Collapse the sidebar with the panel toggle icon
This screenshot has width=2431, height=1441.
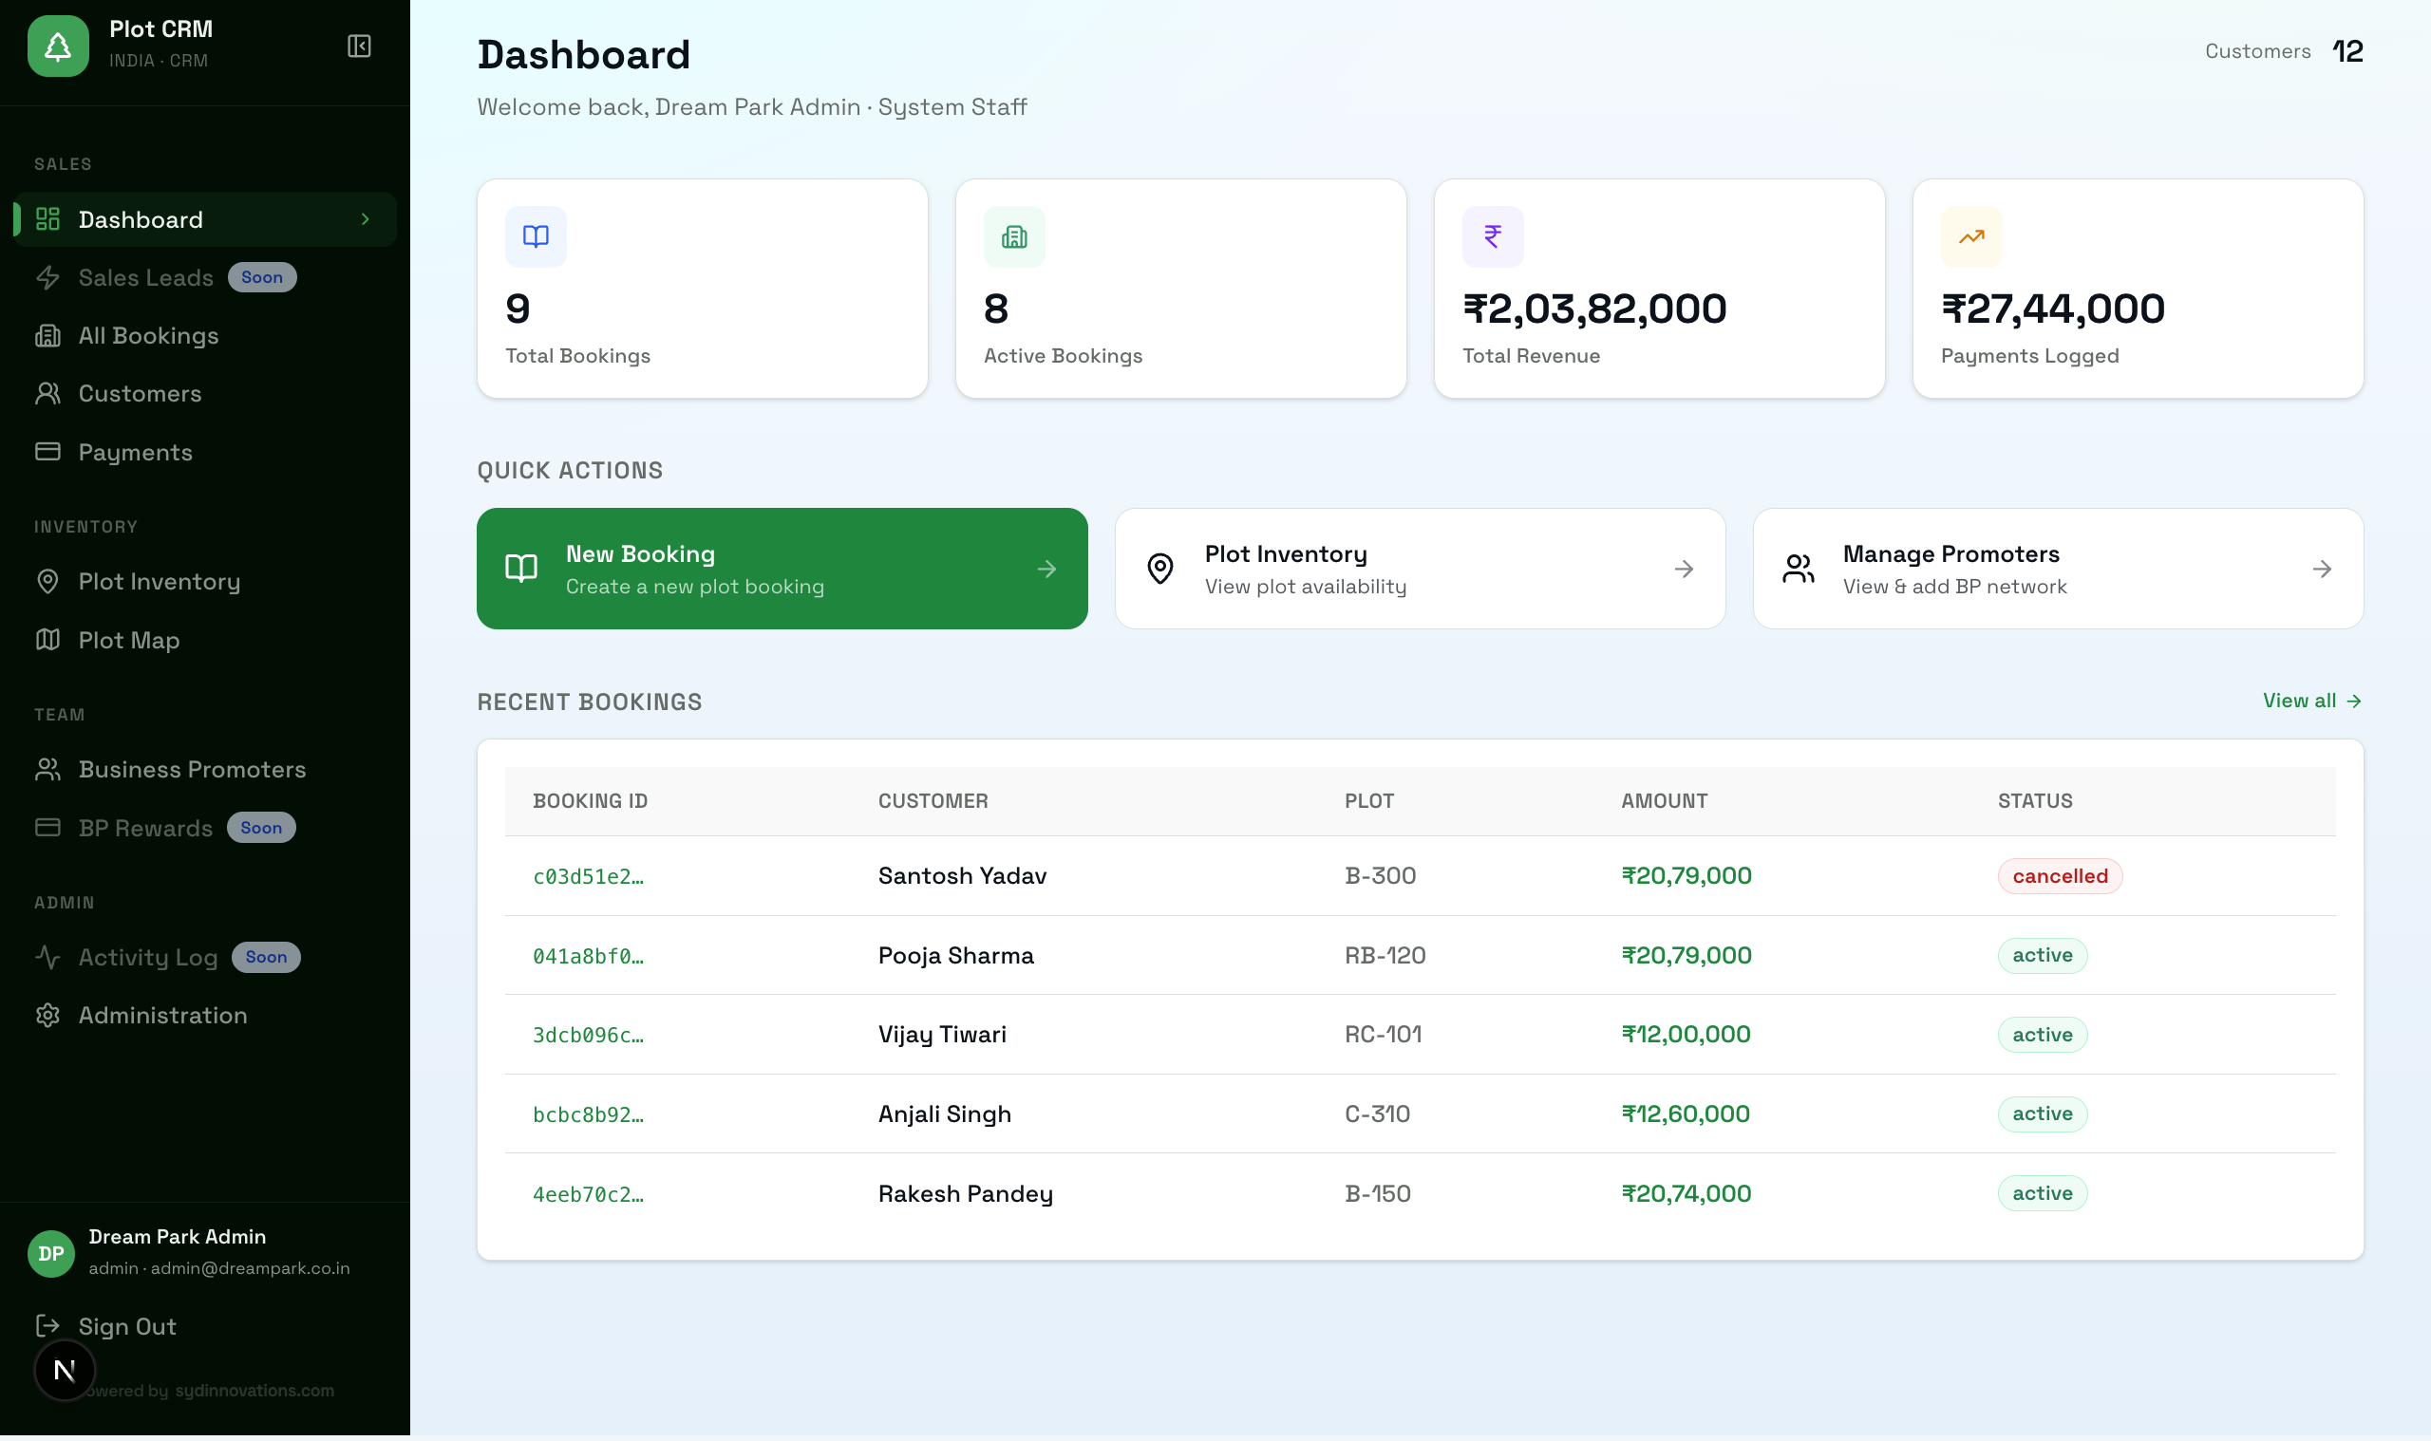(359, 46)
